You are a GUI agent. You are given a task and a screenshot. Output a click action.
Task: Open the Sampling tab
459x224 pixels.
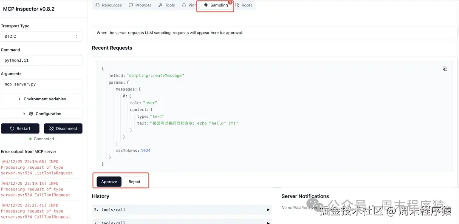tap(216, 5)
